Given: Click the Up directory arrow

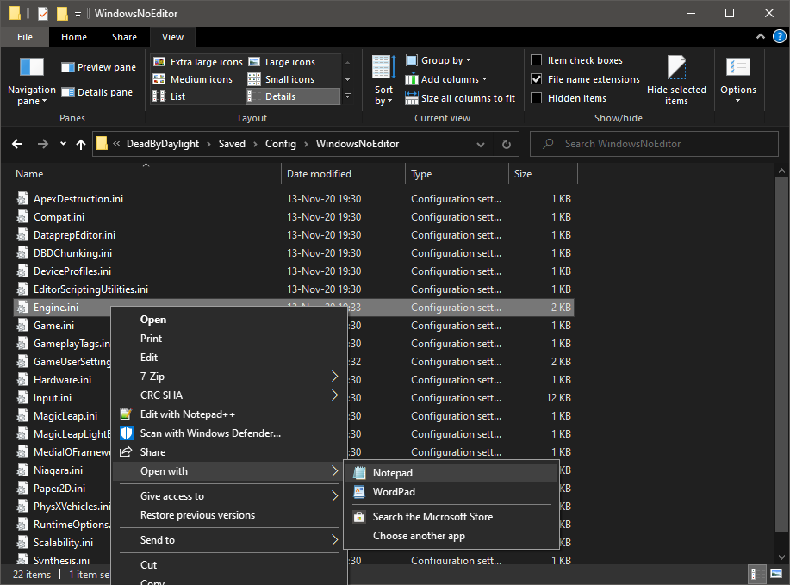Looking at the screenshot, I should (x=81, y=144).
